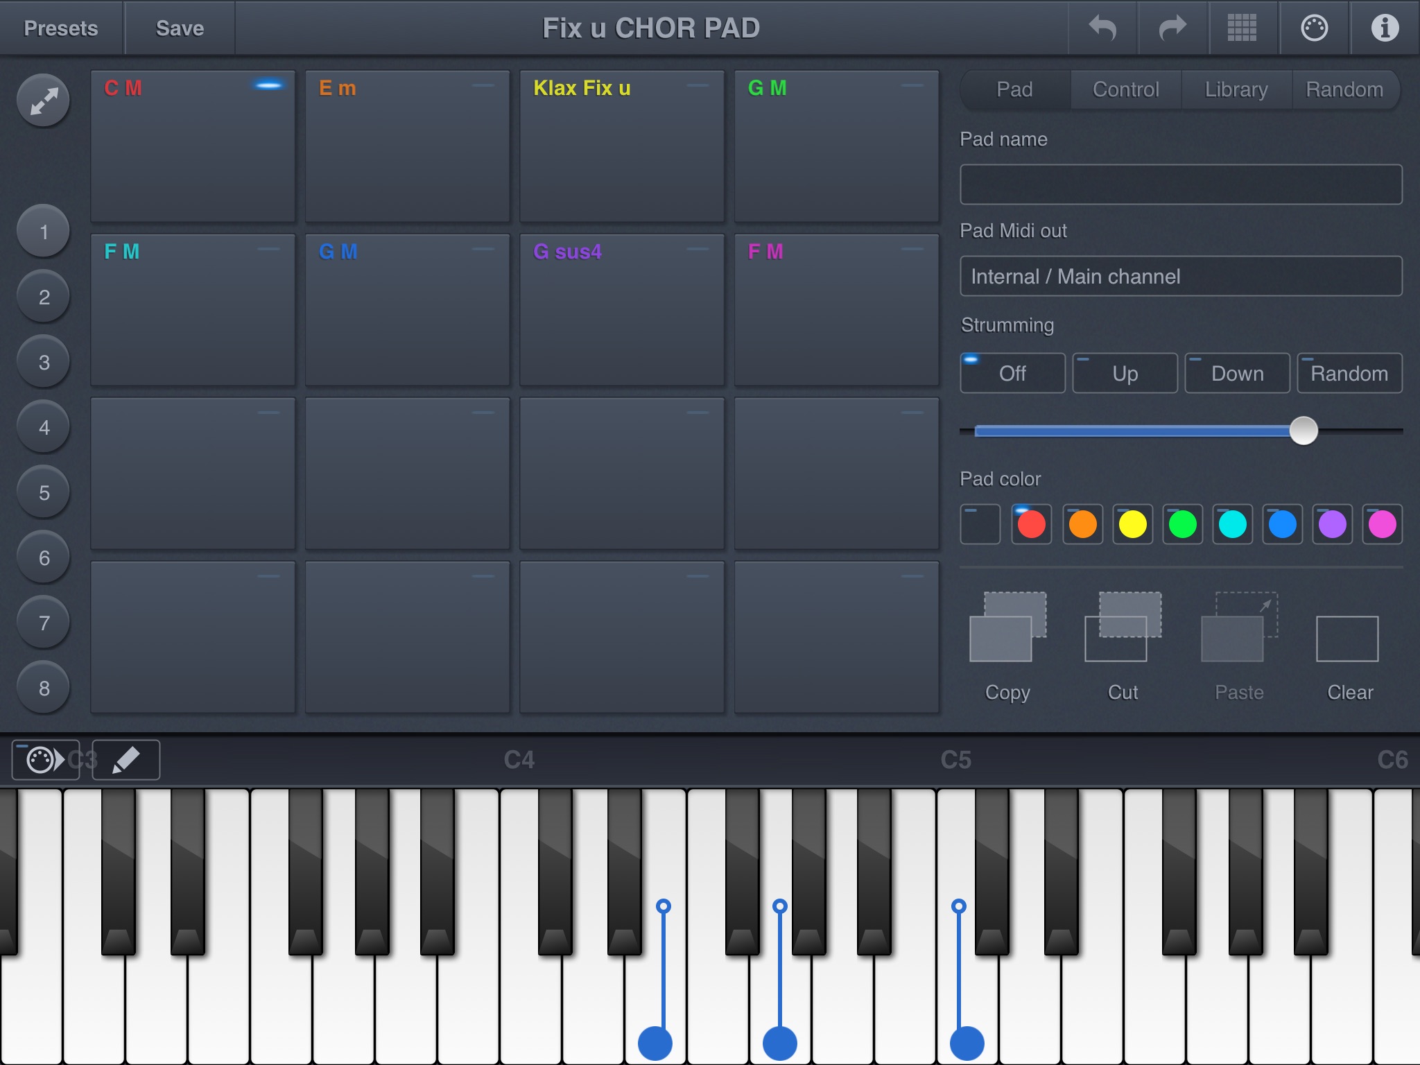The height and width of the screenshot is (1065, 1420).
Task: Choose the purple pad color
Action: coord(1333,524)
